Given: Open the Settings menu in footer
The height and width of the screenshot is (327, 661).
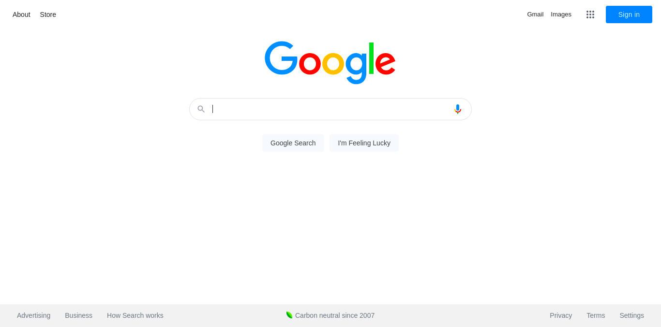Looking at the screenshot, I should pos(631,315).
